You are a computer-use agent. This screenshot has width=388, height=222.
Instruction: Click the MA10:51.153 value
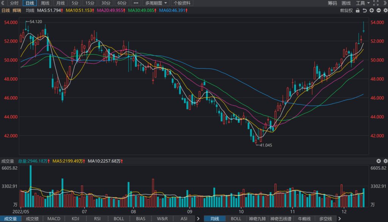(x=80, y=10)
